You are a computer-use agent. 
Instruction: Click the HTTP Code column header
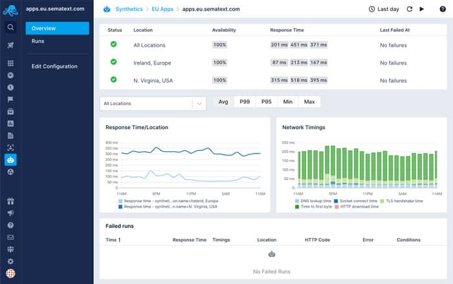click(x=317, y=239)
